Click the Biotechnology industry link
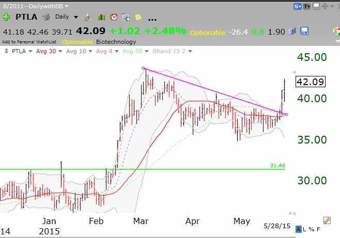 116,42
